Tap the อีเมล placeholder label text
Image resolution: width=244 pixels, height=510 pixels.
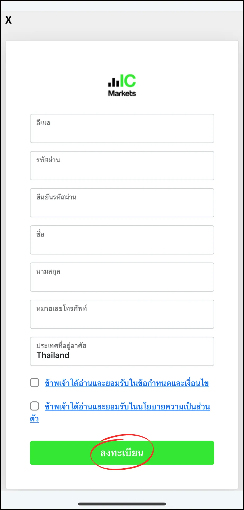tap(43, 123)
